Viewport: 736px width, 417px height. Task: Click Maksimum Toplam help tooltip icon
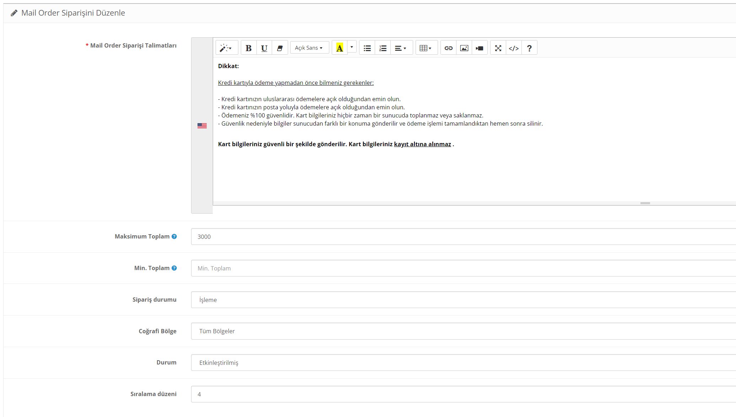[x=174, y=236]
